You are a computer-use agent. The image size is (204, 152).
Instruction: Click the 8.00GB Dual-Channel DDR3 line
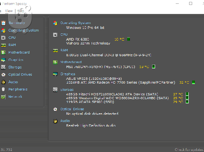pos(108,55)
